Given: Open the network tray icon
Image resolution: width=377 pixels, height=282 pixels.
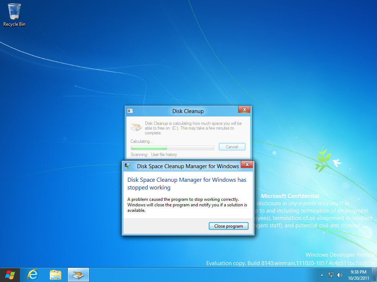Looking at the screenshot, I should click(331, 275).
